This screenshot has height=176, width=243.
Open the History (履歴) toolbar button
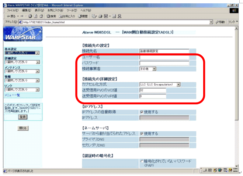[82, 16]
